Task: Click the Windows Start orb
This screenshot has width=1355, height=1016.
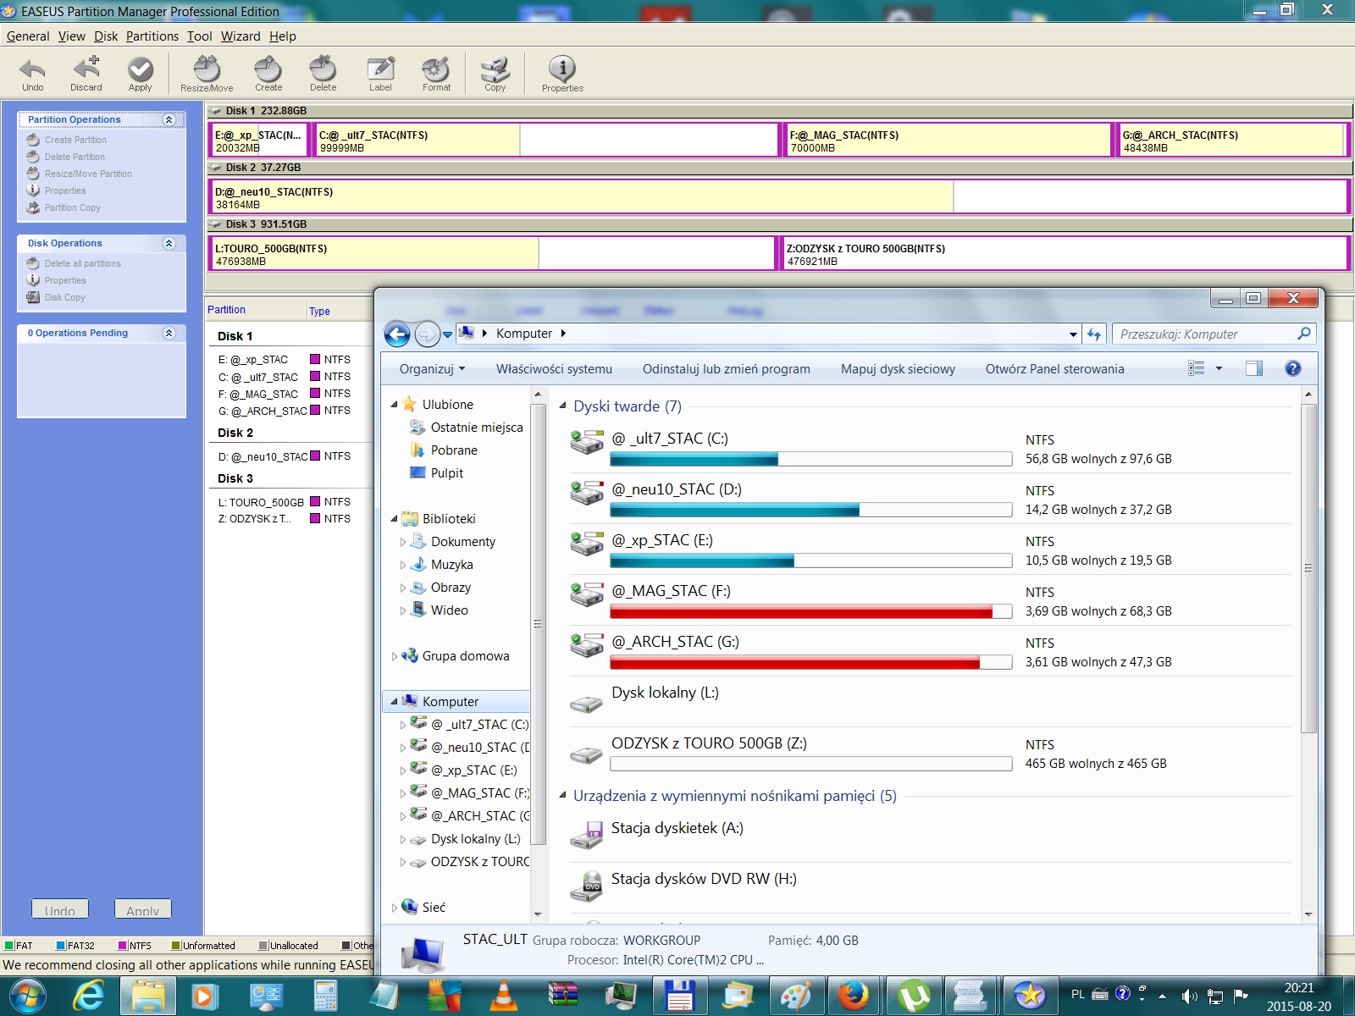Action: [x=27, y=996]
